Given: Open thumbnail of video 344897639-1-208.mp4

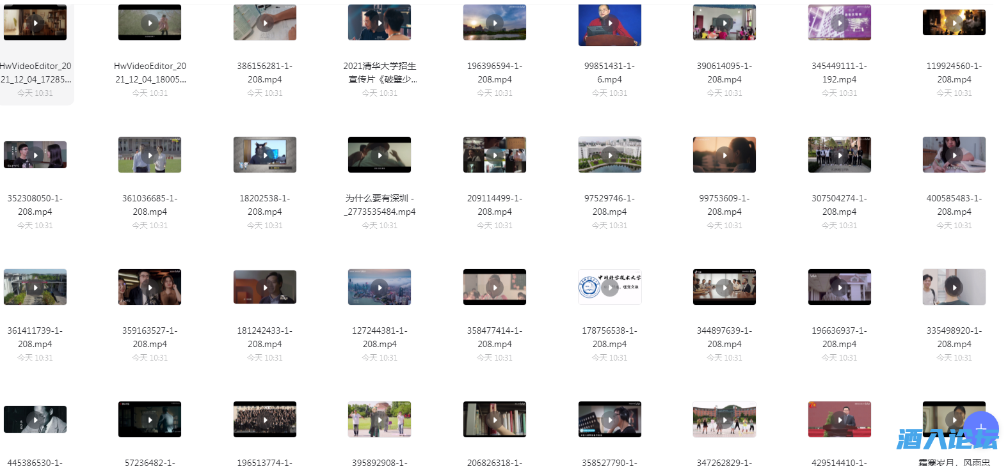Looking at the screenshot, I should (724, 287).
